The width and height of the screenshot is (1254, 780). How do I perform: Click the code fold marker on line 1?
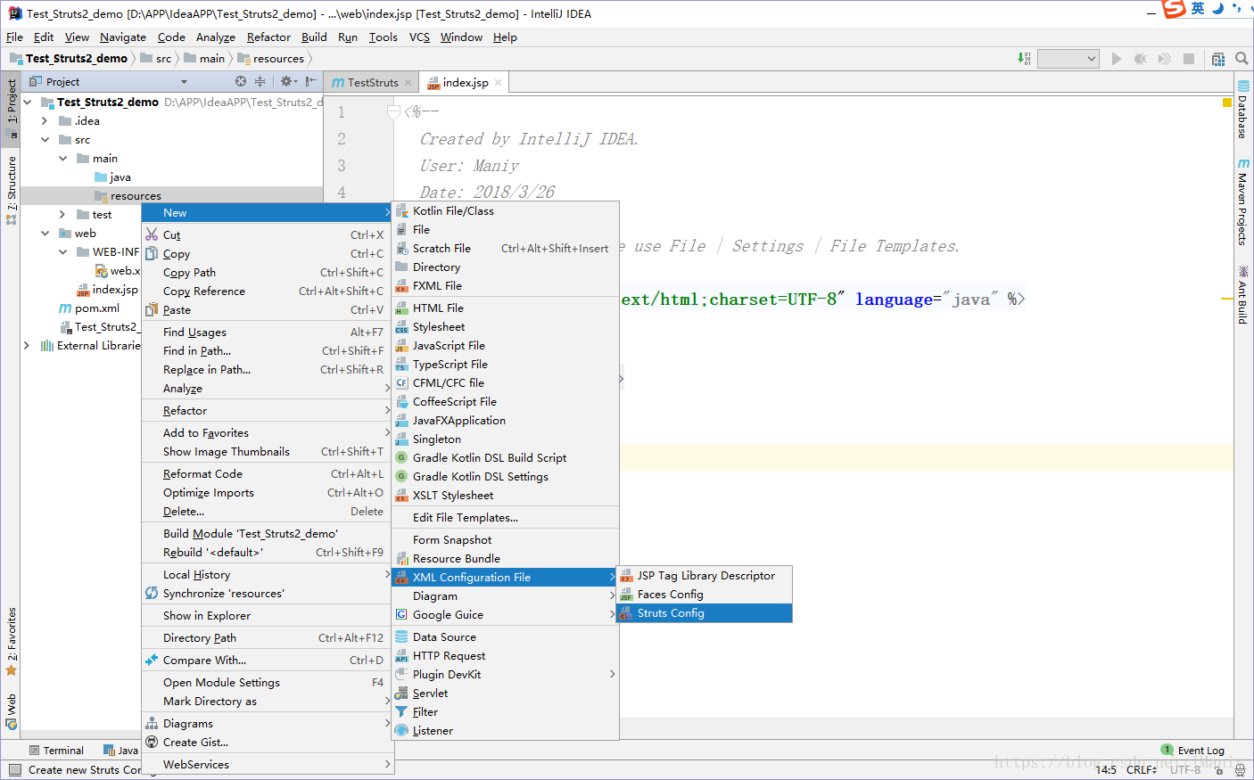393,112
